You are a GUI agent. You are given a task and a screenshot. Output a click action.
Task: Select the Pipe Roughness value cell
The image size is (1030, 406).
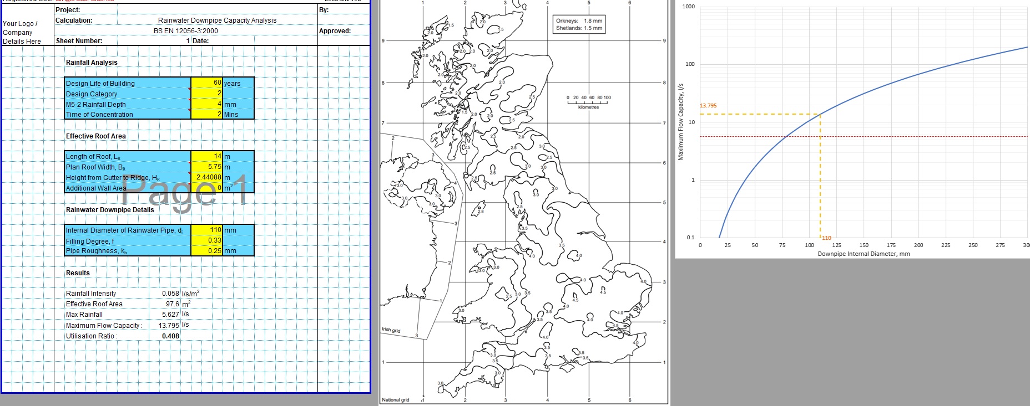pyautogui.click(x=206, y=251)
